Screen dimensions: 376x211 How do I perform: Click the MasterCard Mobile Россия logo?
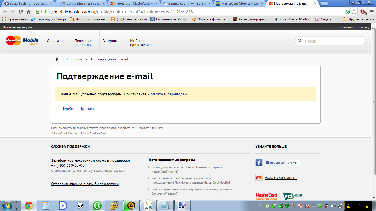coord(22,41)
